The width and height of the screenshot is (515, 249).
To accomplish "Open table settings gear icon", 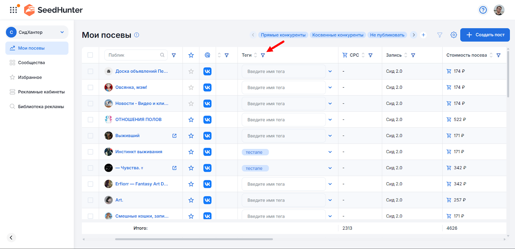I will (454, 35).
